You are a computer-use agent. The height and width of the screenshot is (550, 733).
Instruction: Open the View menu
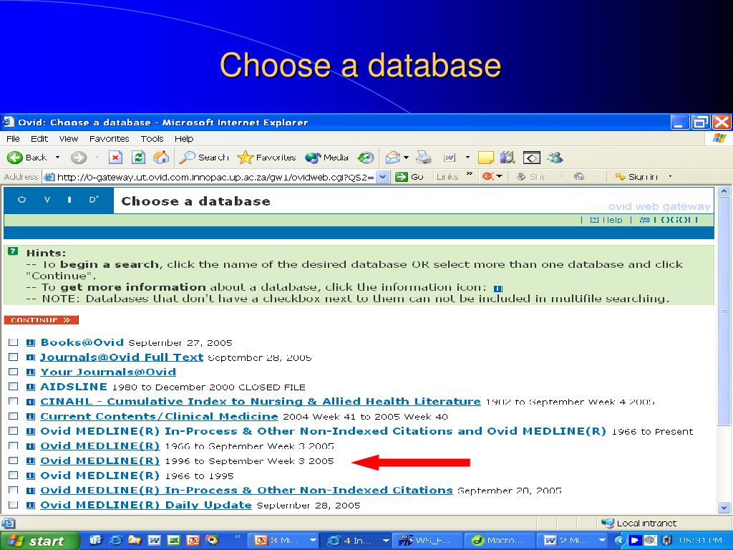[x=69, y=139]
